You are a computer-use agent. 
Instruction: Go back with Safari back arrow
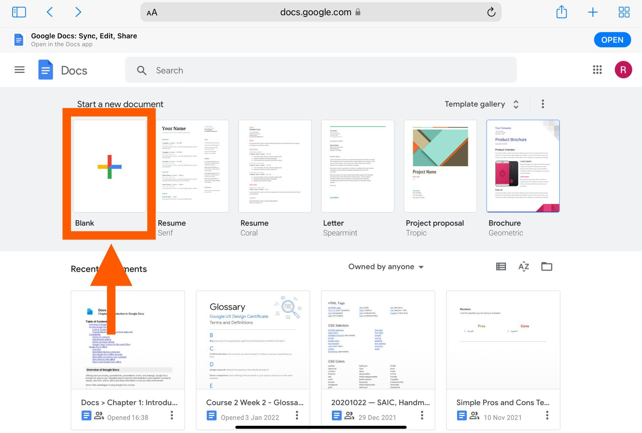[x=50, y=12]
